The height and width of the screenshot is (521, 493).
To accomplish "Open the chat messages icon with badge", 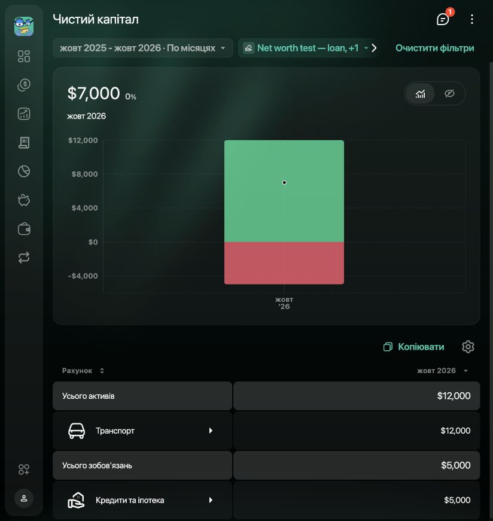I will (443, 19).
